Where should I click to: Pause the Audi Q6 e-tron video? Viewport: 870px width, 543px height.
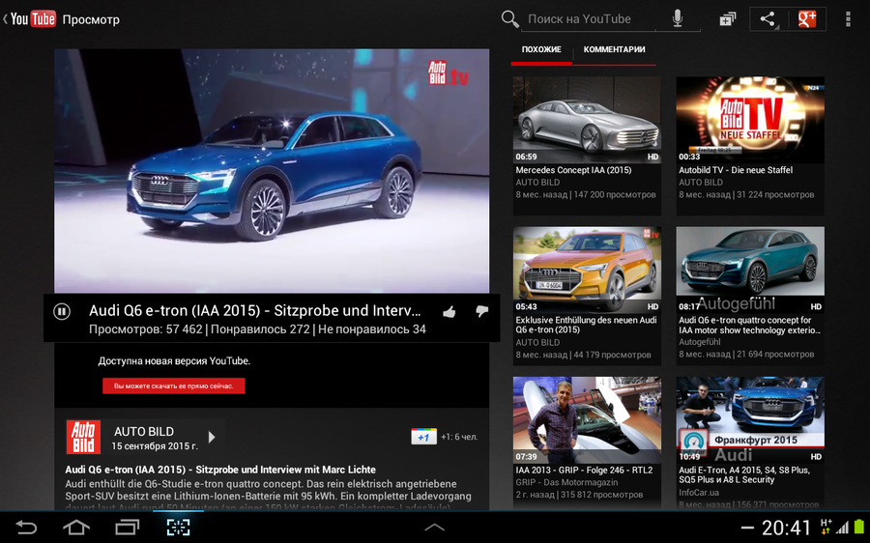[x=62, y=312]
